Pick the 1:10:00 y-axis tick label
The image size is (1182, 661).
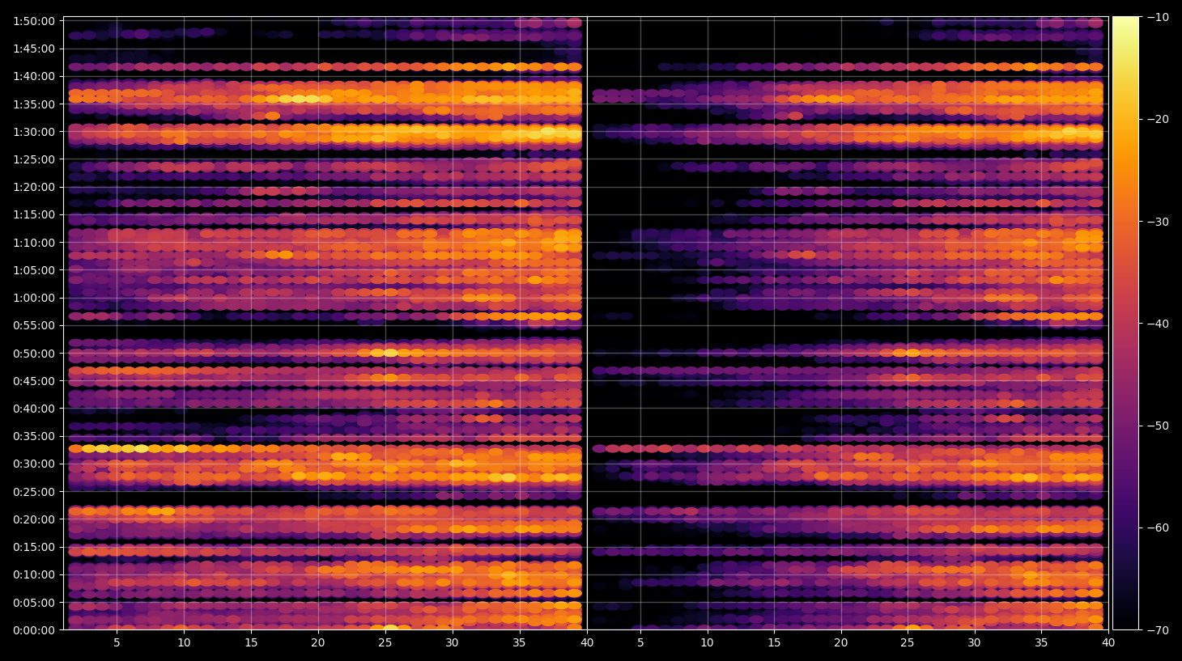click(x=34, y=243)
